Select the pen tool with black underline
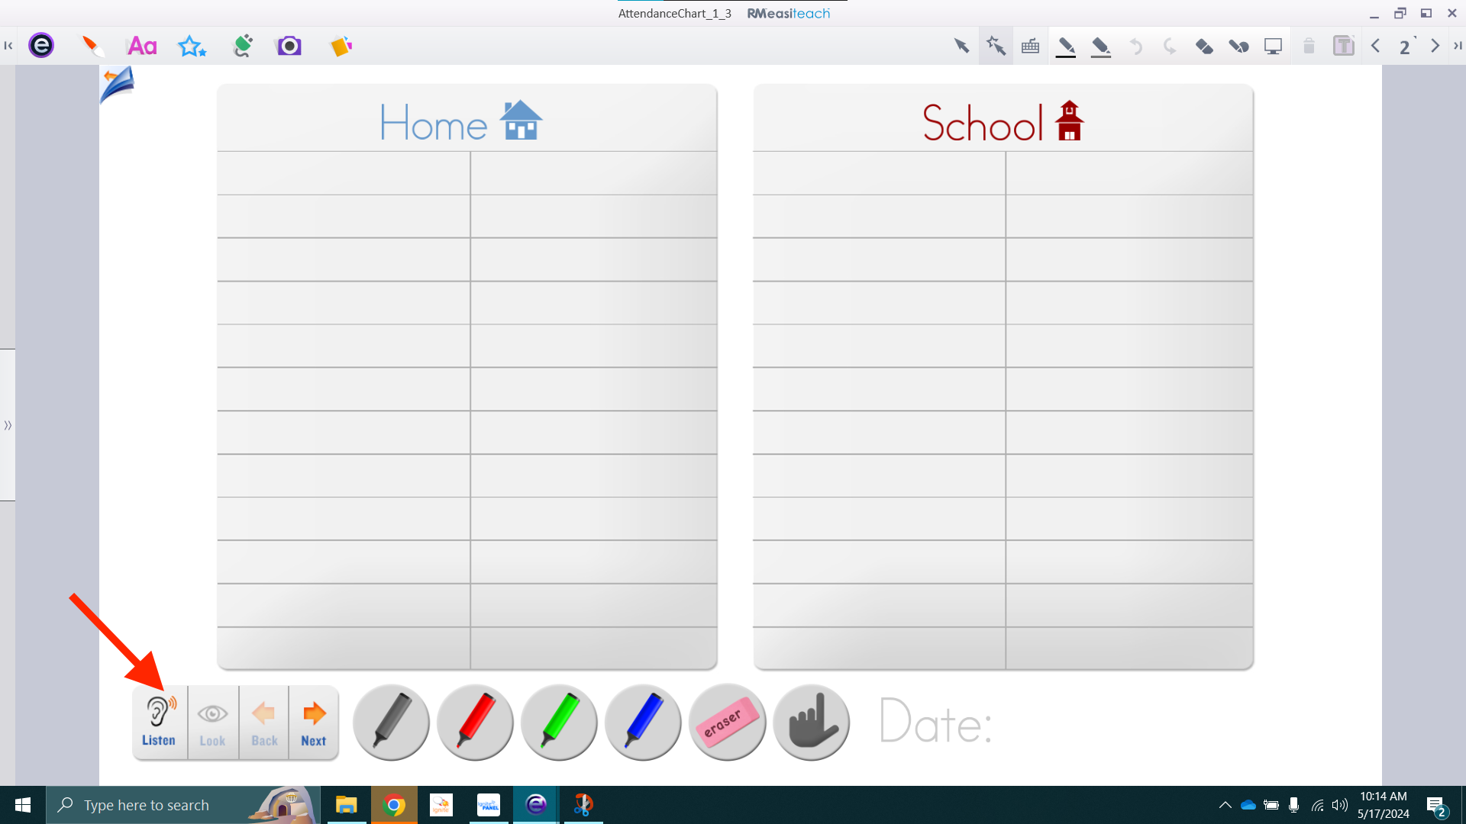 (1066, 47)
